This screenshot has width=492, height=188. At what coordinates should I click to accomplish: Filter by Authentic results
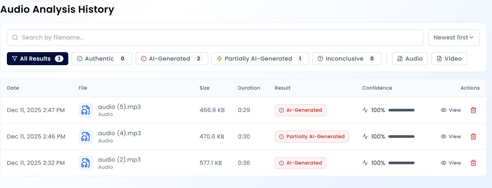[x=102, y=59]
